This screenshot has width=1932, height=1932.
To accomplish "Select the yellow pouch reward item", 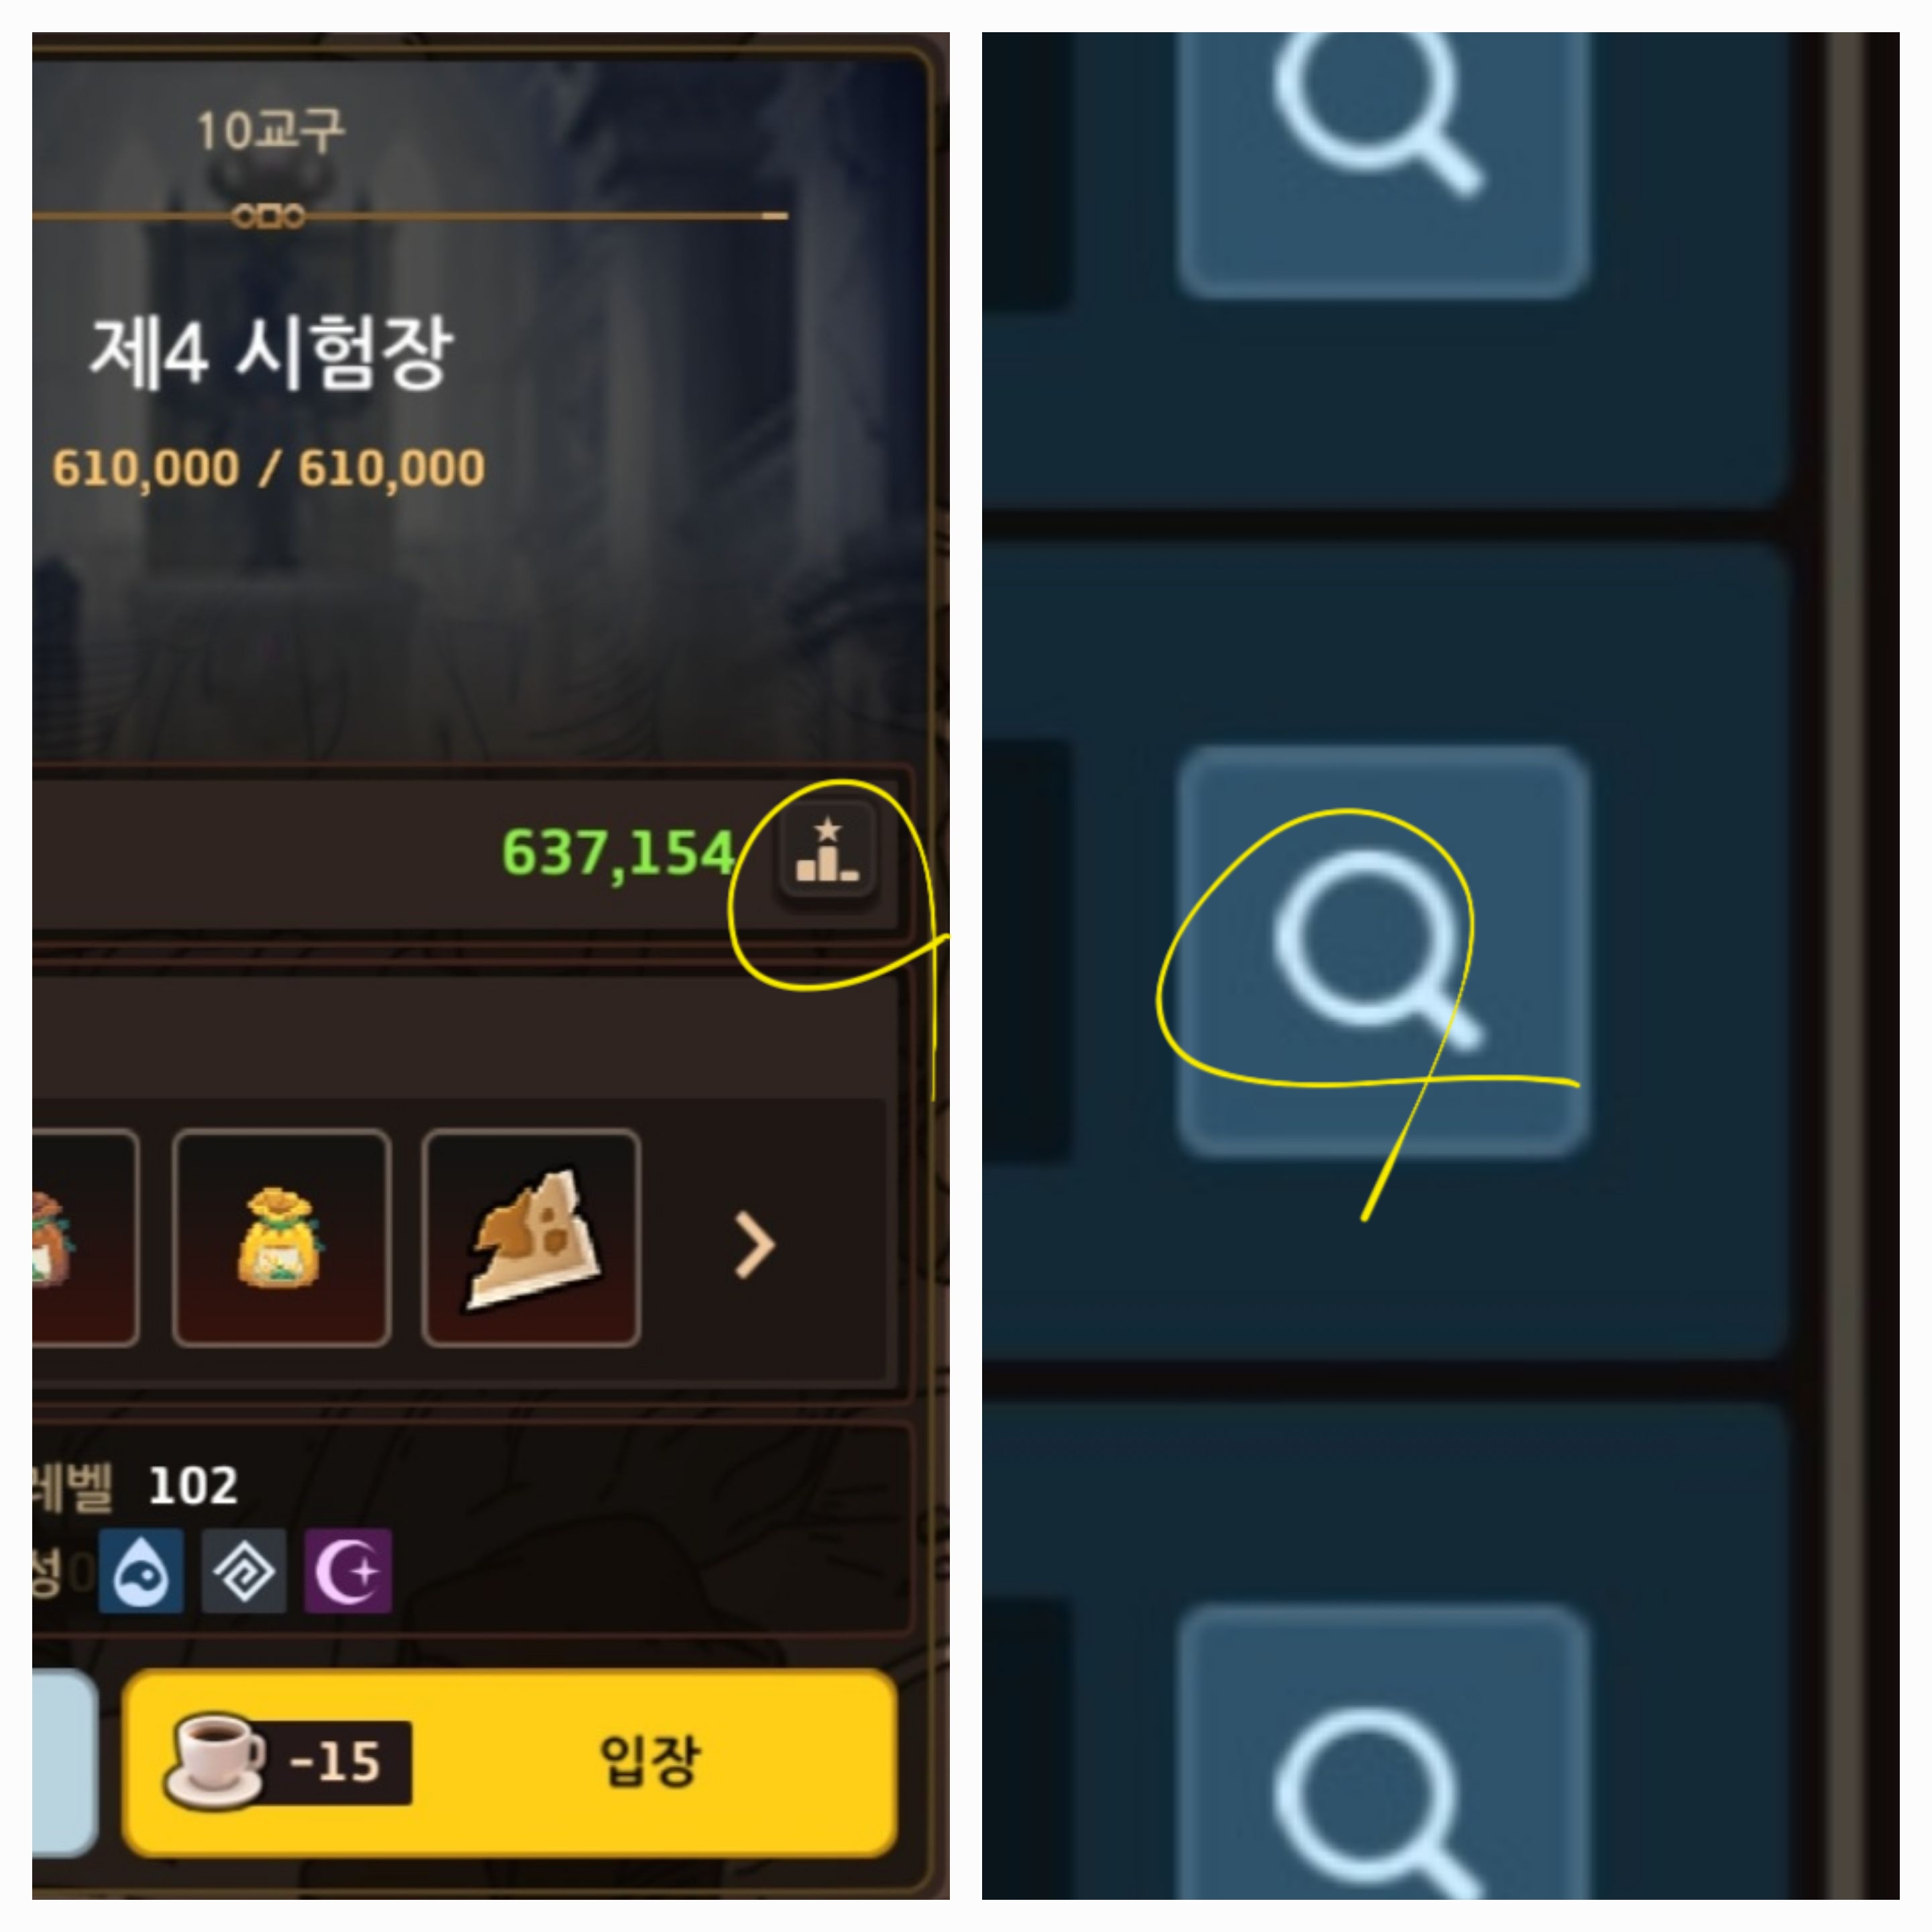I will click(281, 1238).
